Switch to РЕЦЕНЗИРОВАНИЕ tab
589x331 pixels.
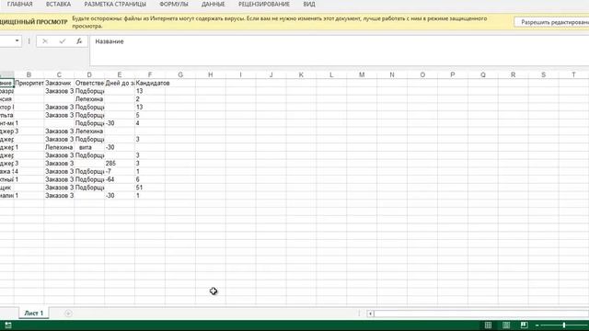point(264,4)
